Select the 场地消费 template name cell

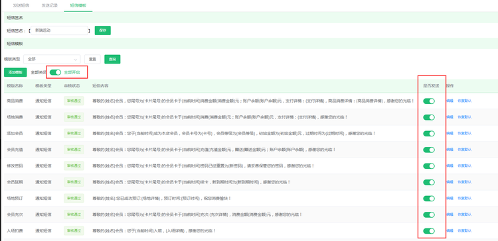click(15, 117)
